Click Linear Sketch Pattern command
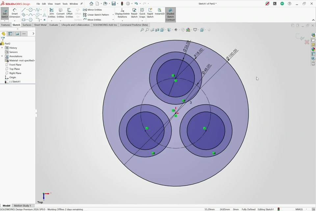 (96, 15)
